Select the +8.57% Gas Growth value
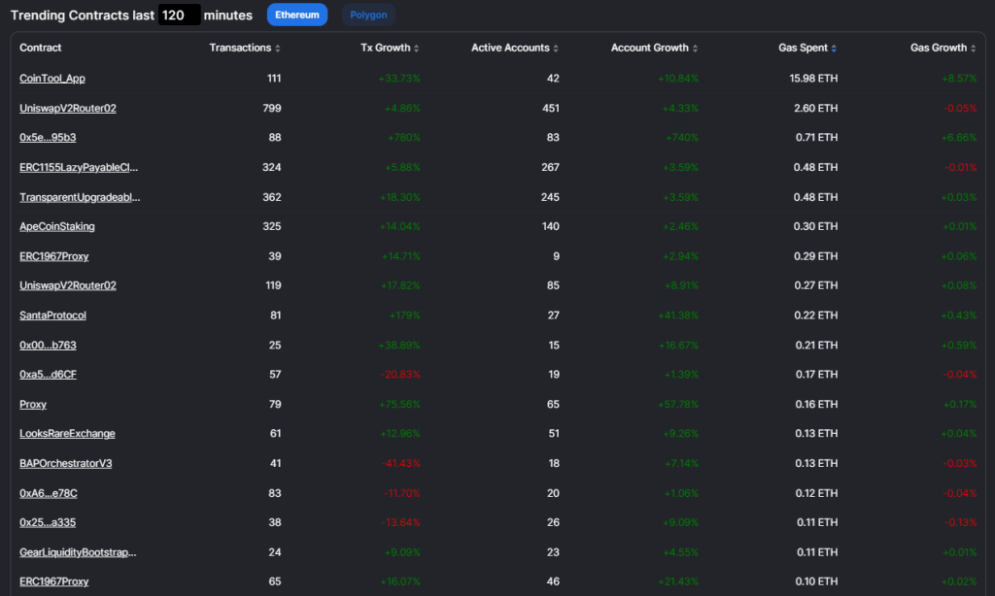The image size is (995, 596). point(959,79)
